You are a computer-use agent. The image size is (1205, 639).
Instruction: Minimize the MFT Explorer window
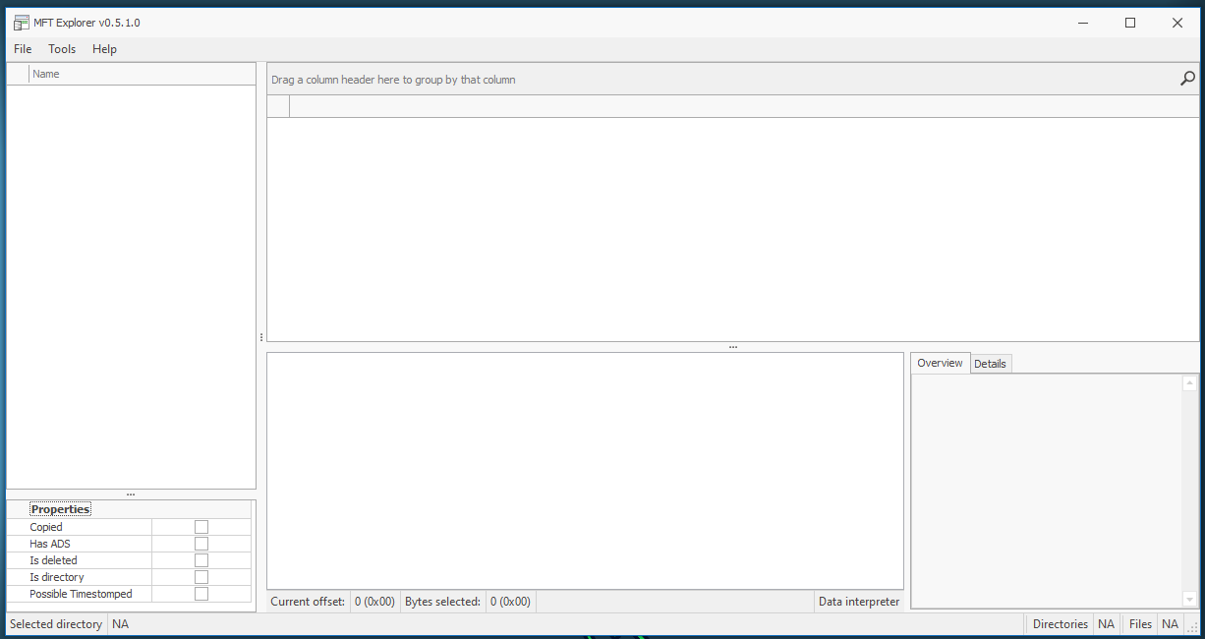point(1083,23)
